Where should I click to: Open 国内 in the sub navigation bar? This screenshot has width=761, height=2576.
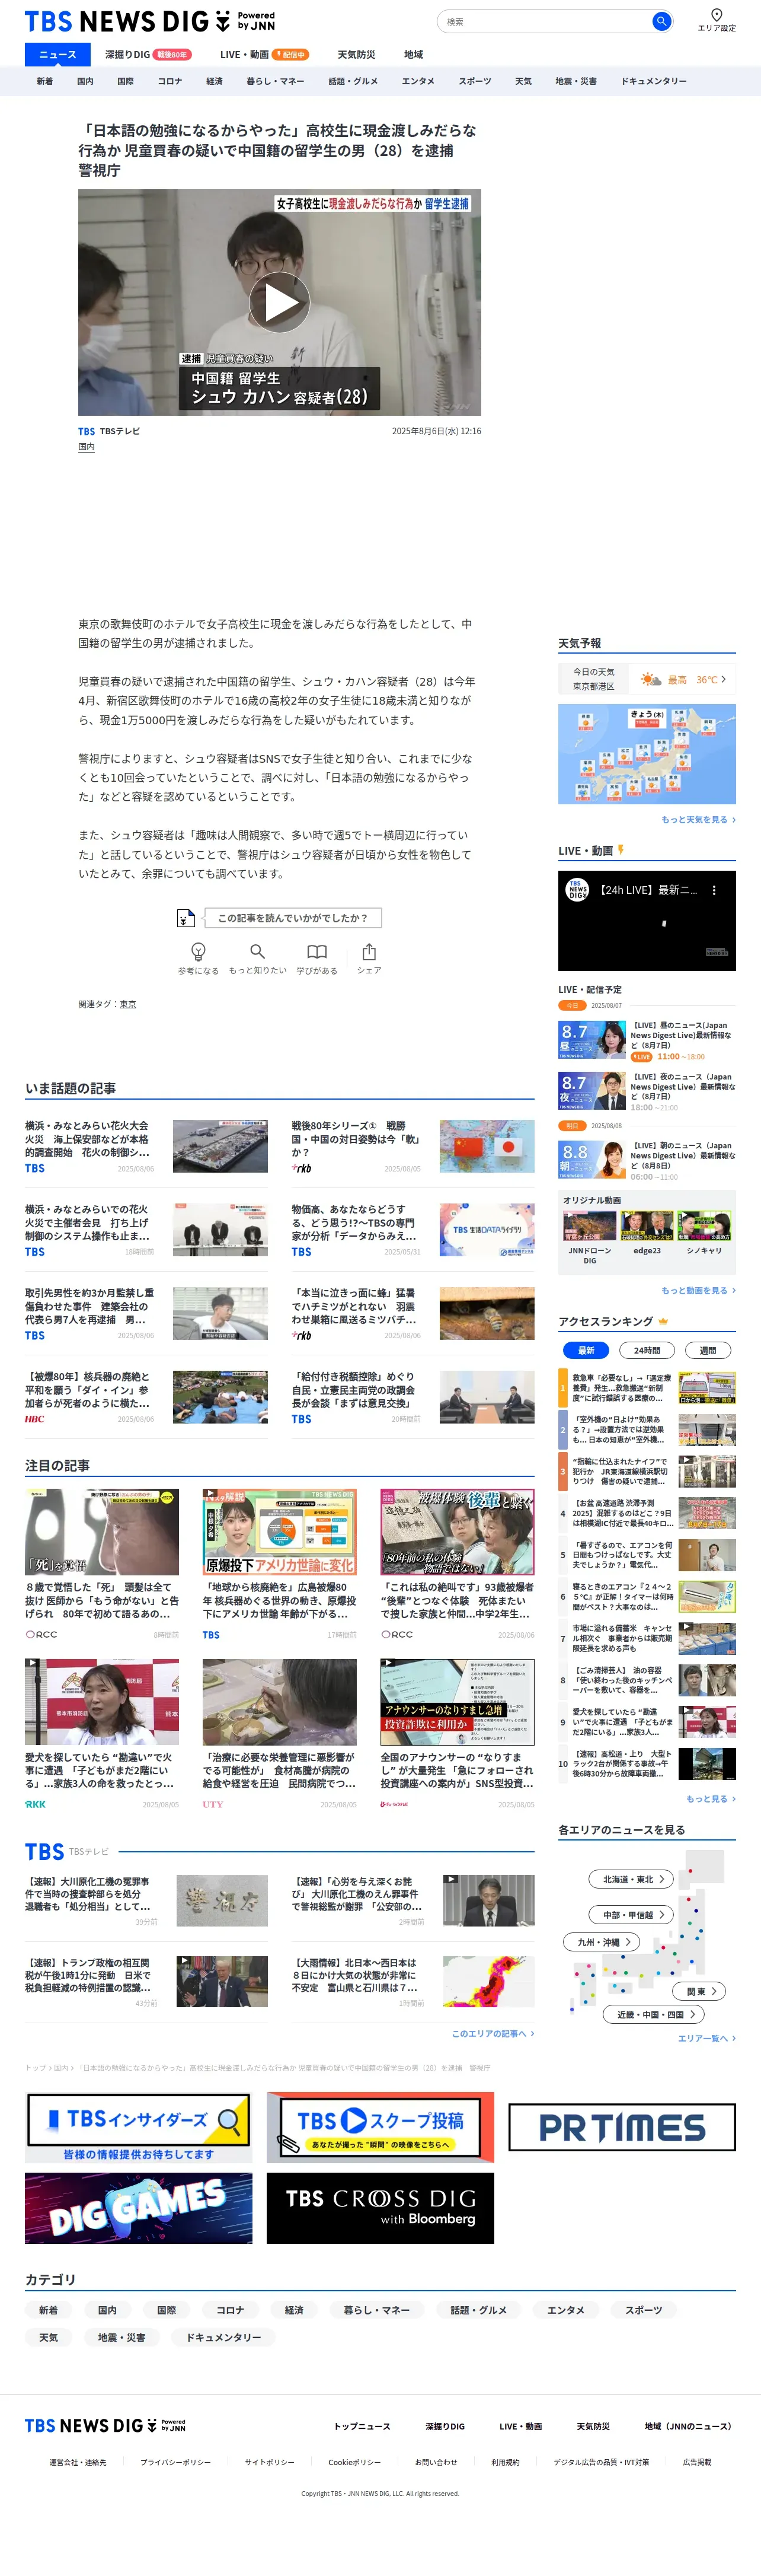click(85, 81)
